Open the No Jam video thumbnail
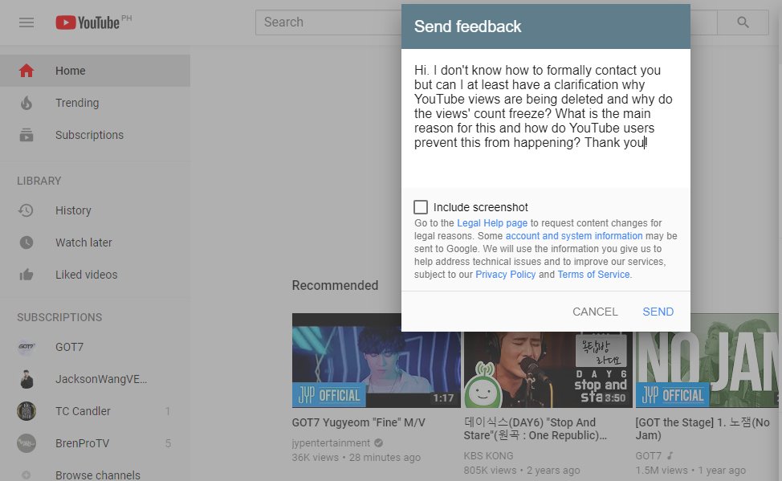 (709, 361)
